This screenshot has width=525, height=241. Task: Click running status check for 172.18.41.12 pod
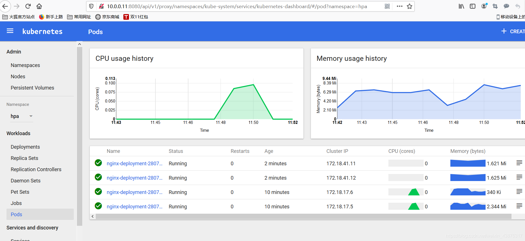point(98,177)
